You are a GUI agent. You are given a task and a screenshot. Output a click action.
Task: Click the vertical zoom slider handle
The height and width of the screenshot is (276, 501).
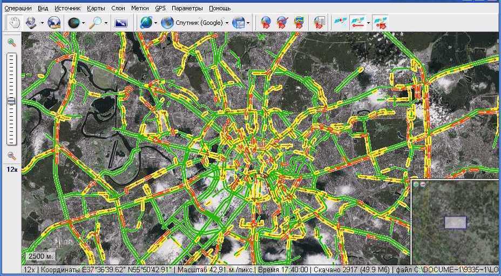tap(11, 101)
